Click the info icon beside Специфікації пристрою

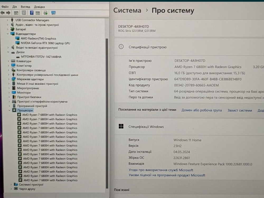pyautogui.click(x=121, y=47)
